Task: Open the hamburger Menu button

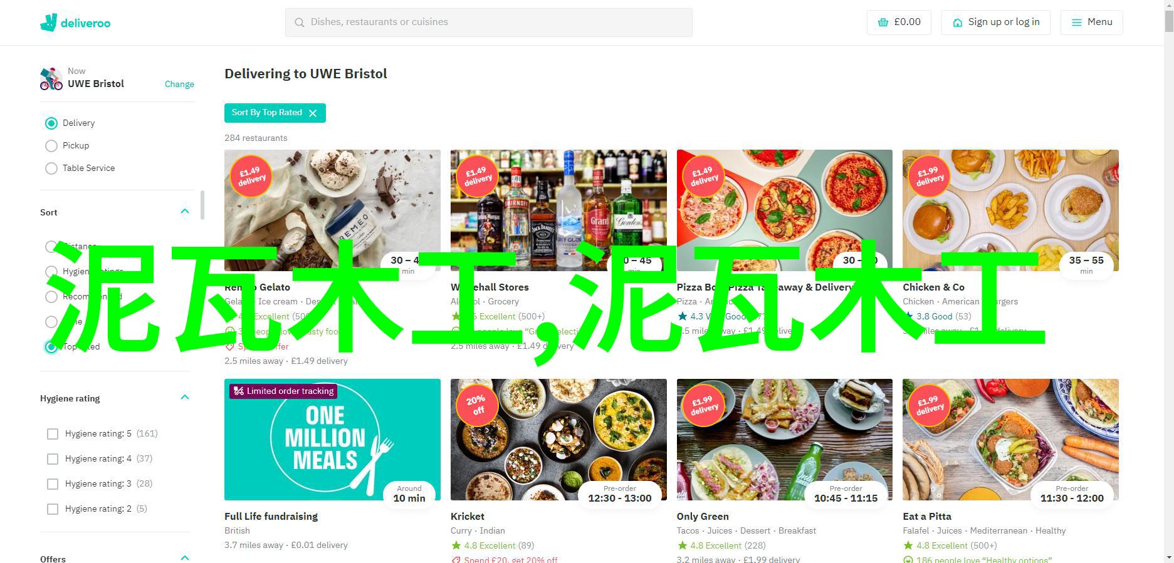Action: tap(1091, 22)
